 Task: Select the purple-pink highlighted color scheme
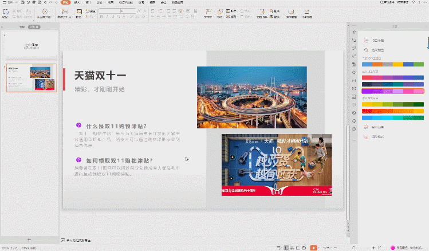(x=392, y=91)
